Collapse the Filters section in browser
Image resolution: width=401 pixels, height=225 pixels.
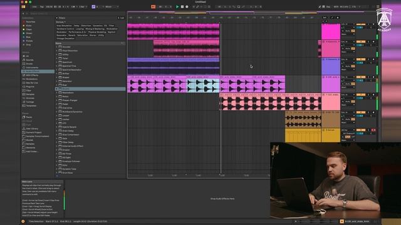tap(57, 18)
